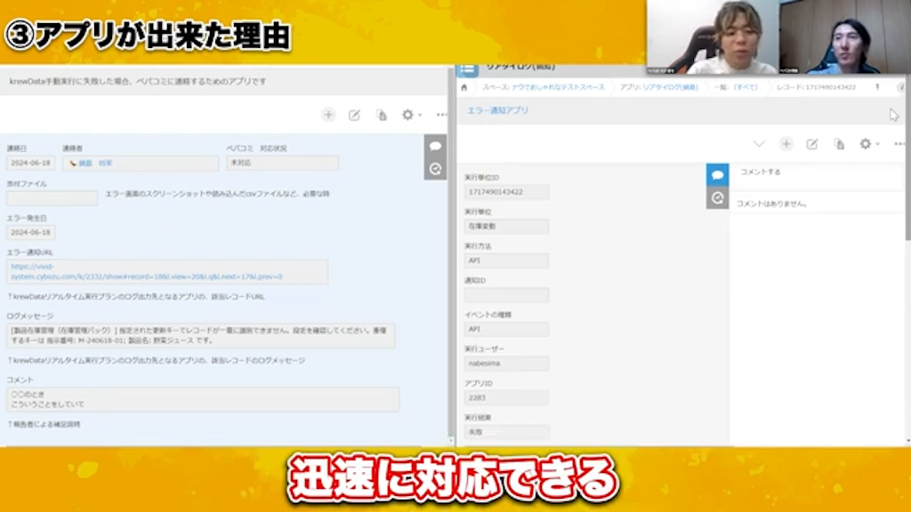Click the コメント field with ○○のとき
The height and width of the screenshot is (512, 911).
(x=203, y=399)
